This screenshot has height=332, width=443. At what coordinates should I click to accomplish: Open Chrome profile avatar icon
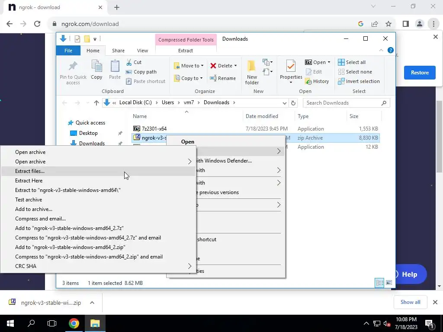coord(420,24)
